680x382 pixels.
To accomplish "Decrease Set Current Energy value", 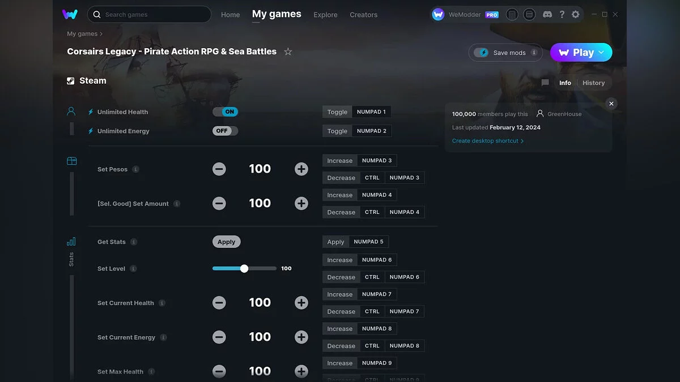I will click(x=219, y=337).
